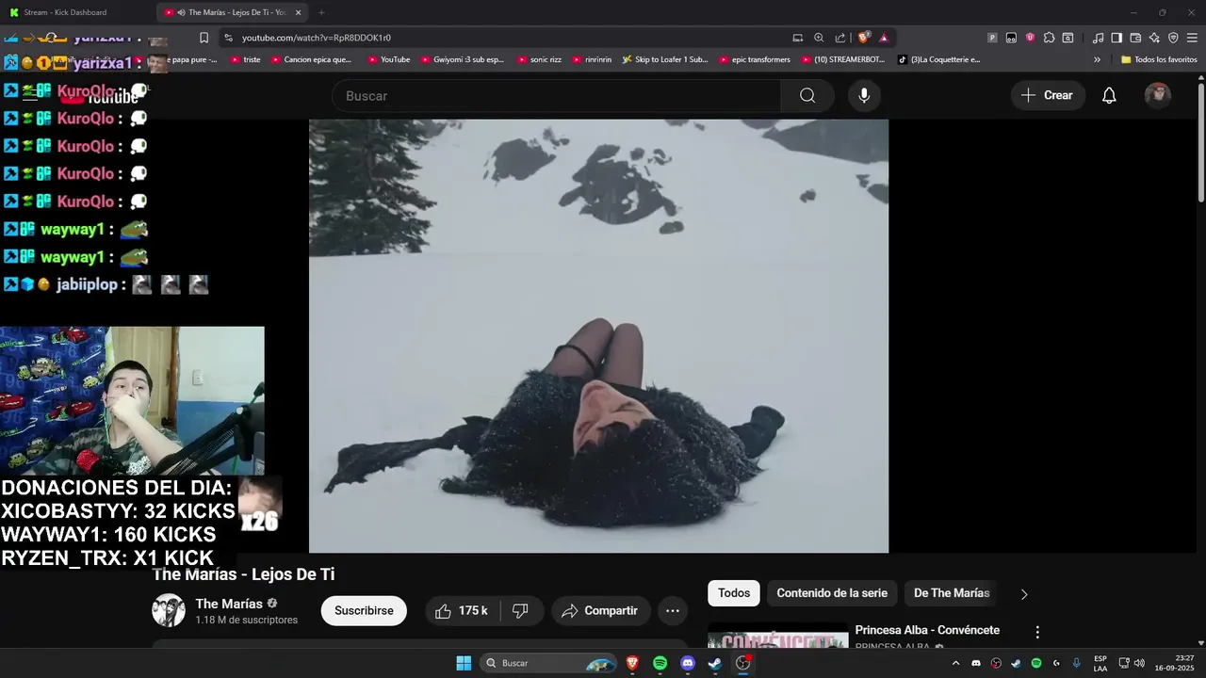The width and height of the screenshot is (1206, 678).
Task: Expand hidden system tray icons
Action: (x=955, y=663)
